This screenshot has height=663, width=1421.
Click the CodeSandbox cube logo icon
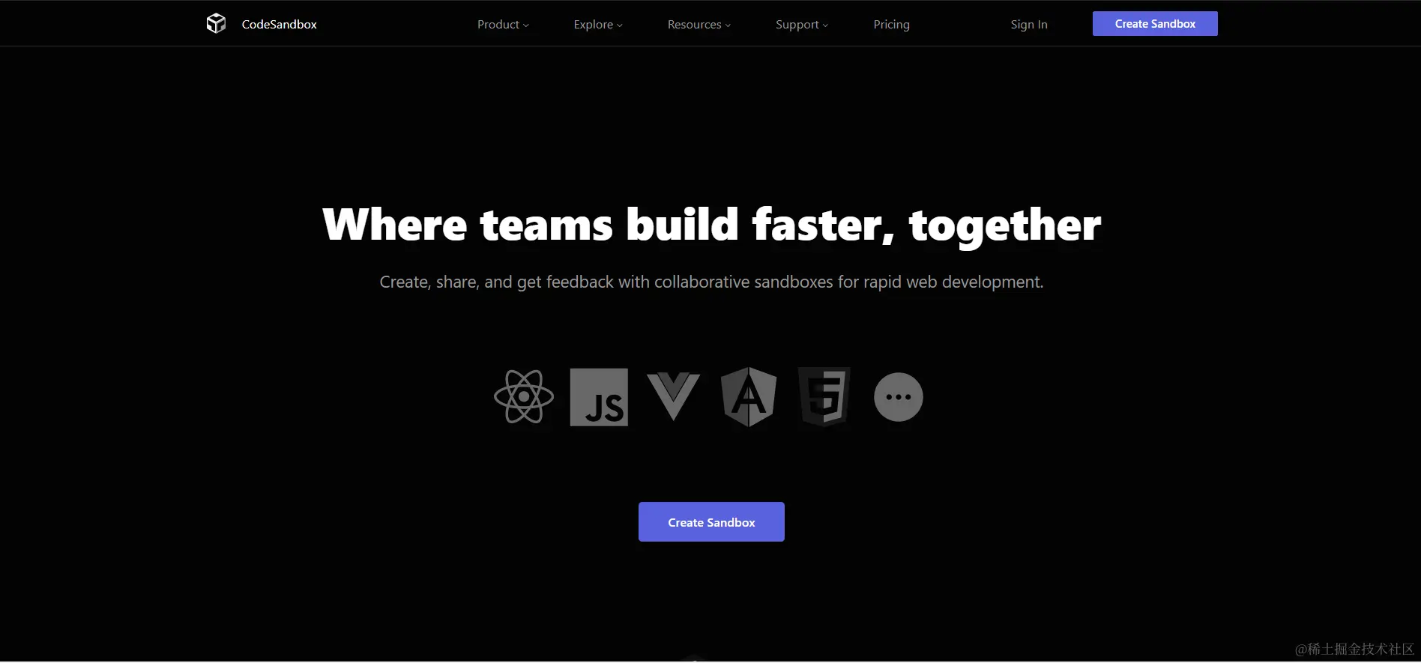(x=216, y=24)
